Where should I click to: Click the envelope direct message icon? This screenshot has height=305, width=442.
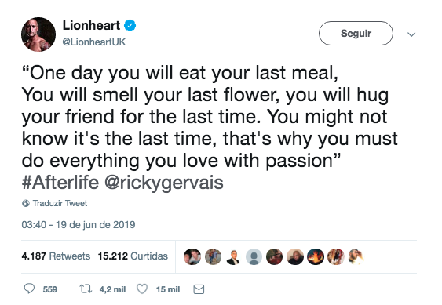click(x=199, y=289)
